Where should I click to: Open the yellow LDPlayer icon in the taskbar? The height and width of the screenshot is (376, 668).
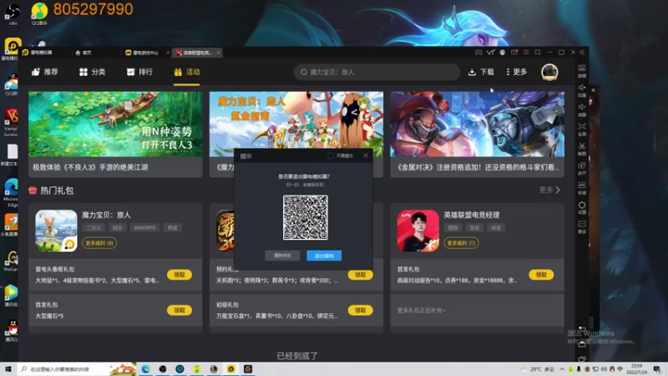[231, 368]
